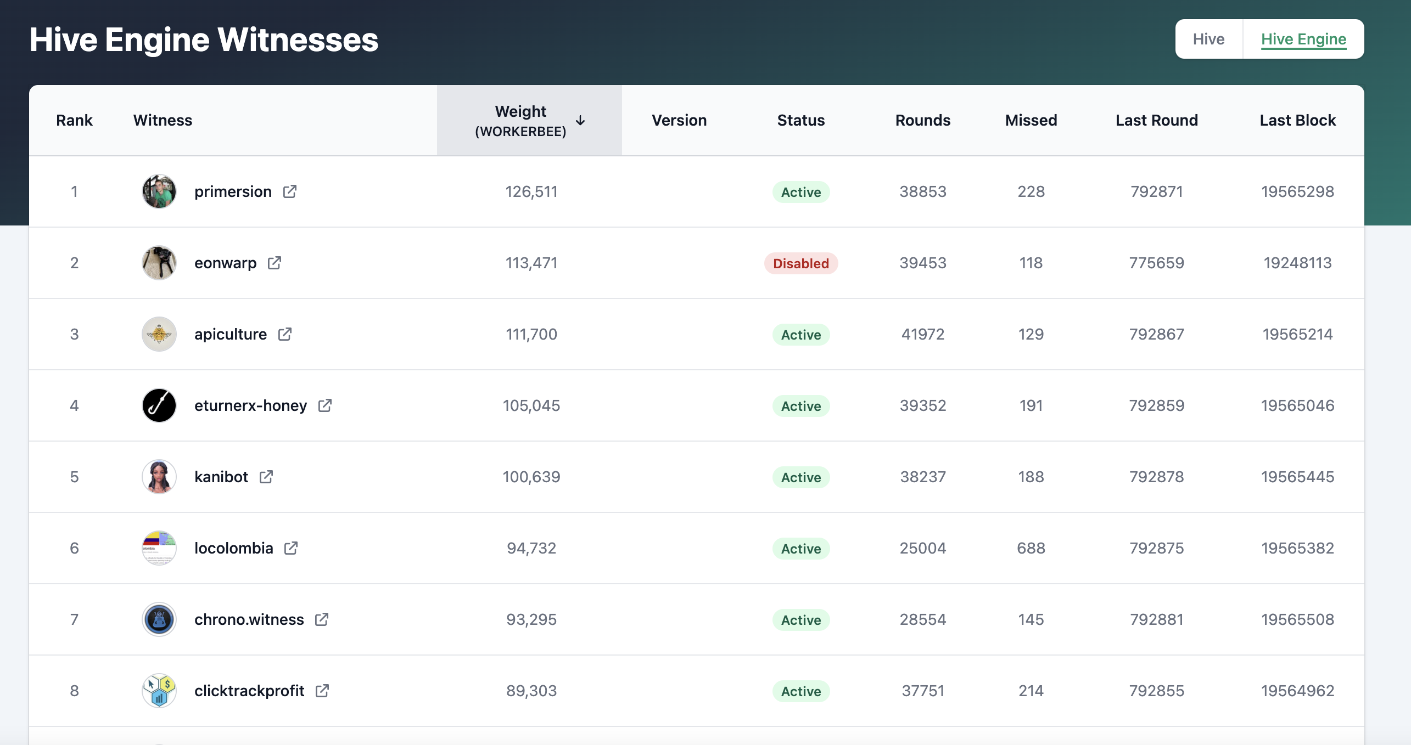Sort by Rounds column header
The height and width of the screenshot is (745, 1411).
[x=923, y=120]
